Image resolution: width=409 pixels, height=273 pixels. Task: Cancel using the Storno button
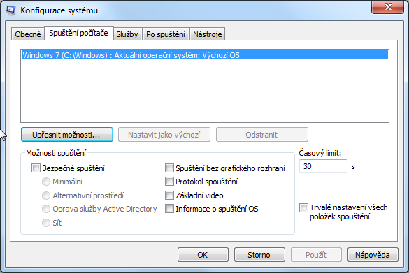click(259, 255)
